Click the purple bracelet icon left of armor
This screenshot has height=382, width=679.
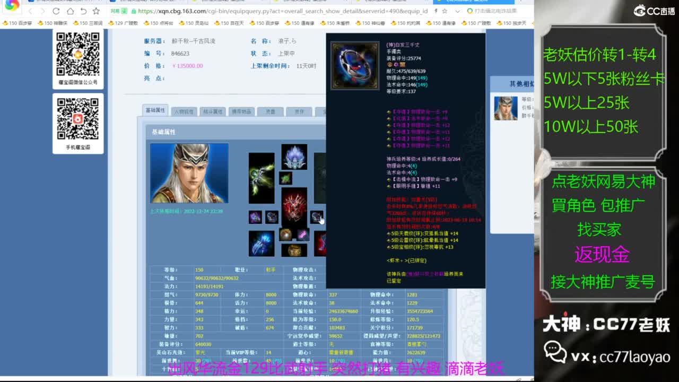coord(255,217)
